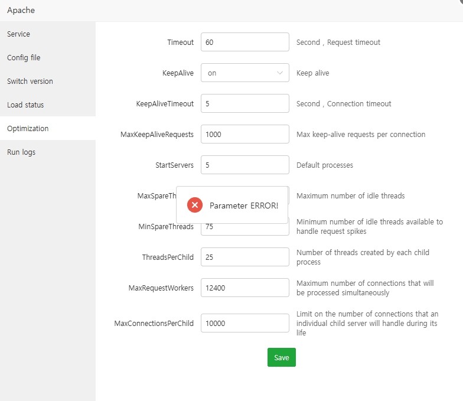Select Switch version in sidebar
The image size is (463, 401).
pos(30,81)
